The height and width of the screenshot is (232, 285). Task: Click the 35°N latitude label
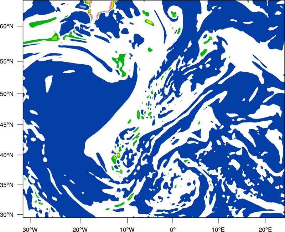[7, 185]
